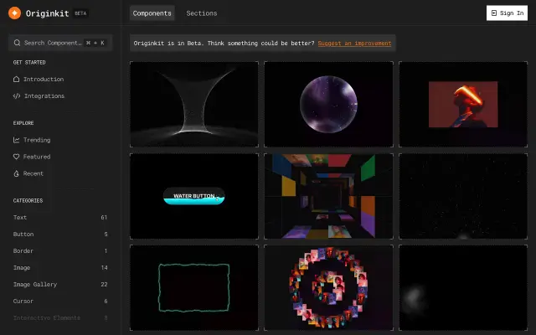Open the purple galaxy sphere thumbnail
Viewport: 536px width, 335px height.
[328, 104]
